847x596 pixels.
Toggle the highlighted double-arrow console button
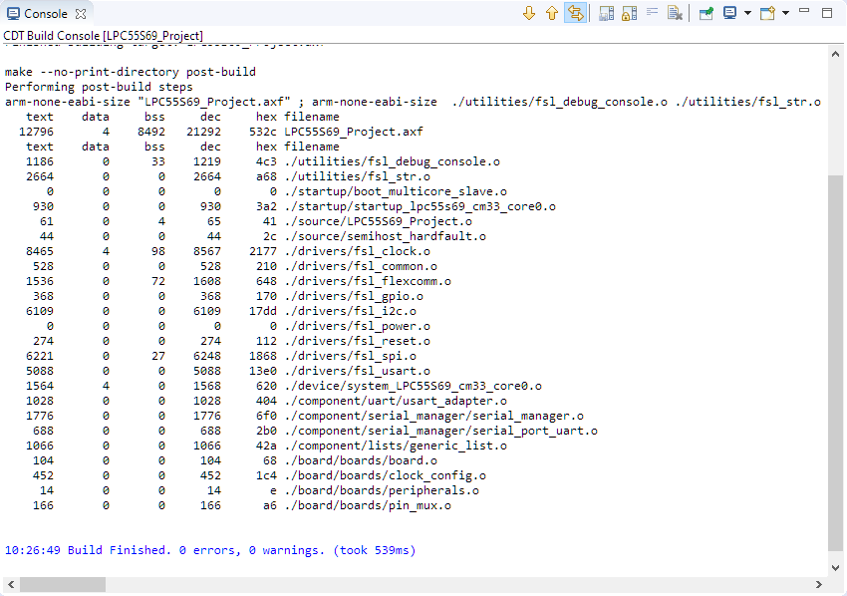[575, 13]
